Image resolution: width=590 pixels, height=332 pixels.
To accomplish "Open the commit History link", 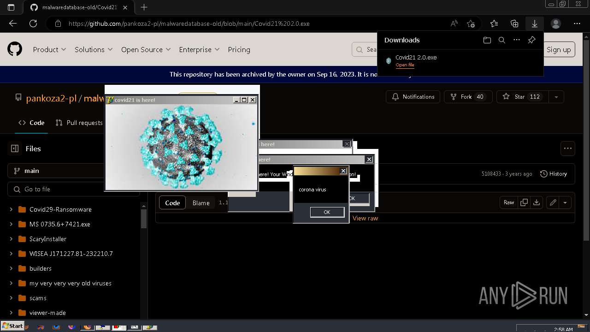I will pyautogui.click(x=554, y=174).
